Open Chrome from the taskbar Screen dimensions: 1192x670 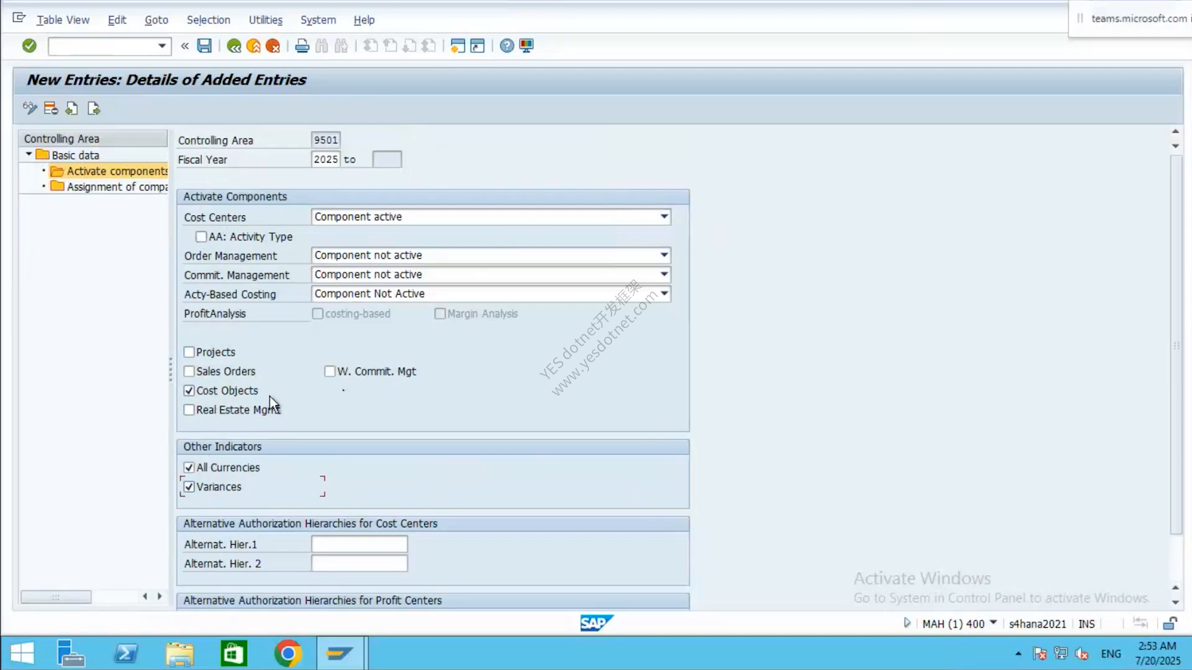[x=288, y=653]
